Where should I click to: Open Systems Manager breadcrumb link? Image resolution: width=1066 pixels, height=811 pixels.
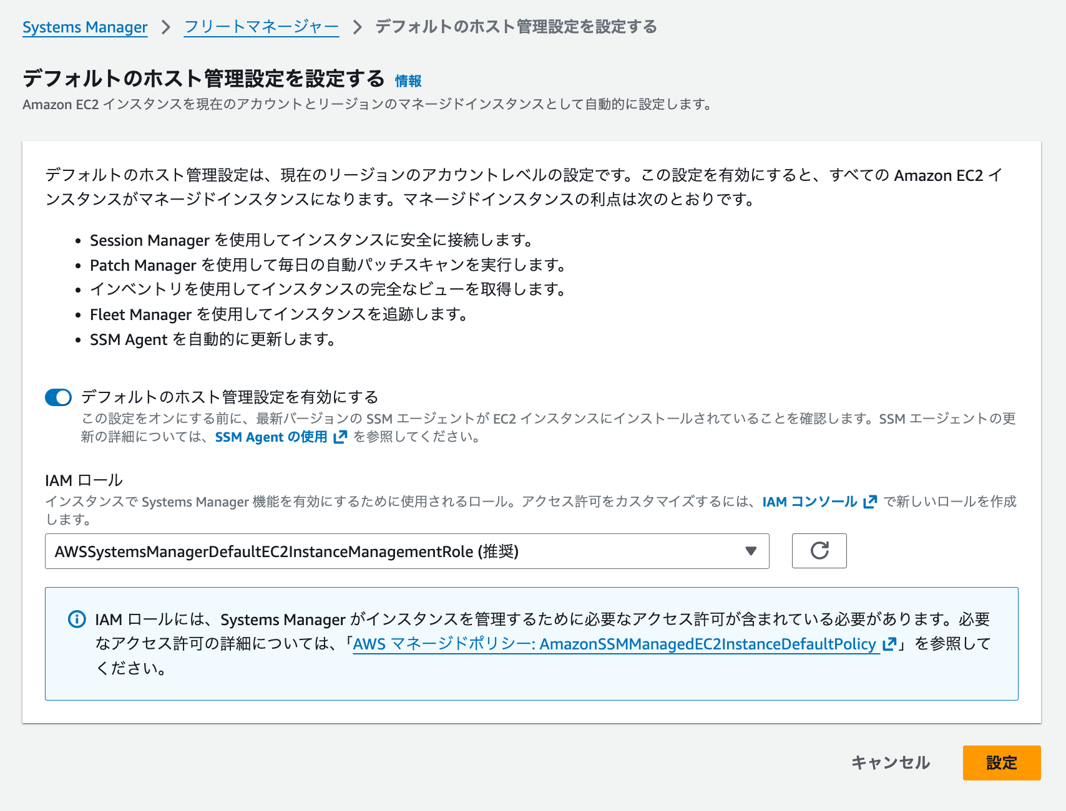pos(85,27)
